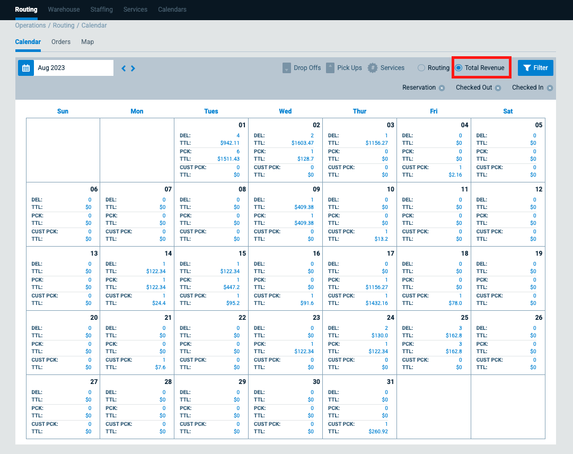
Task: Click the day number 25 cell header
Action: 464,318
